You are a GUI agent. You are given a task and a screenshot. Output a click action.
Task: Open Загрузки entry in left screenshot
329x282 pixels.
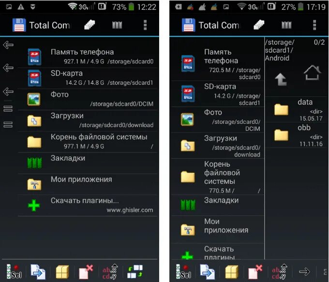[88, 120]
